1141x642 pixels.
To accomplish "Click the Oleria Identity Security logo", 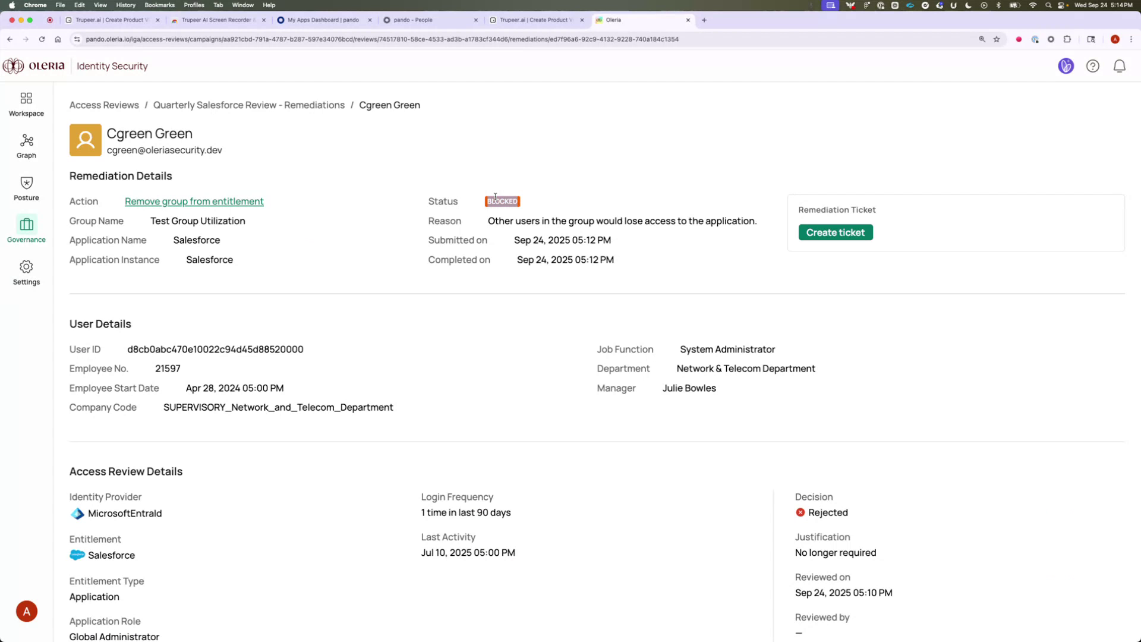I will [34, 66].
